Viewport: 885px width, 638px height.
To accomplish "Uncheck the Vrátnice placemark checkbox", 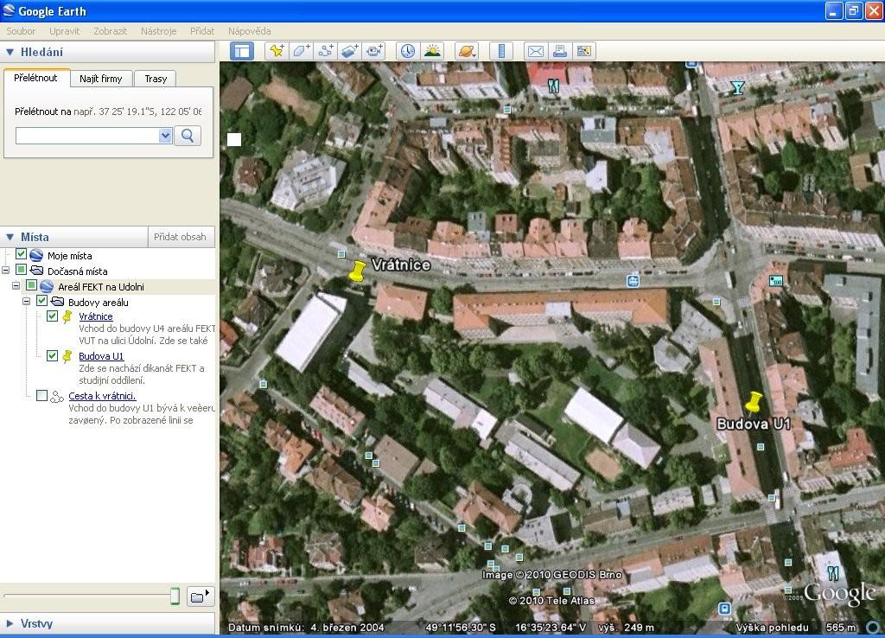I will coord(52,316).
